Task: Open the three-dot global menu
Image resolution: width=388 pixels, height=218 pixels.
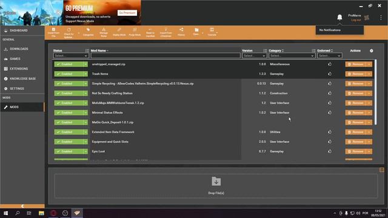Action: pyautogui.click(x=381, y=18)
